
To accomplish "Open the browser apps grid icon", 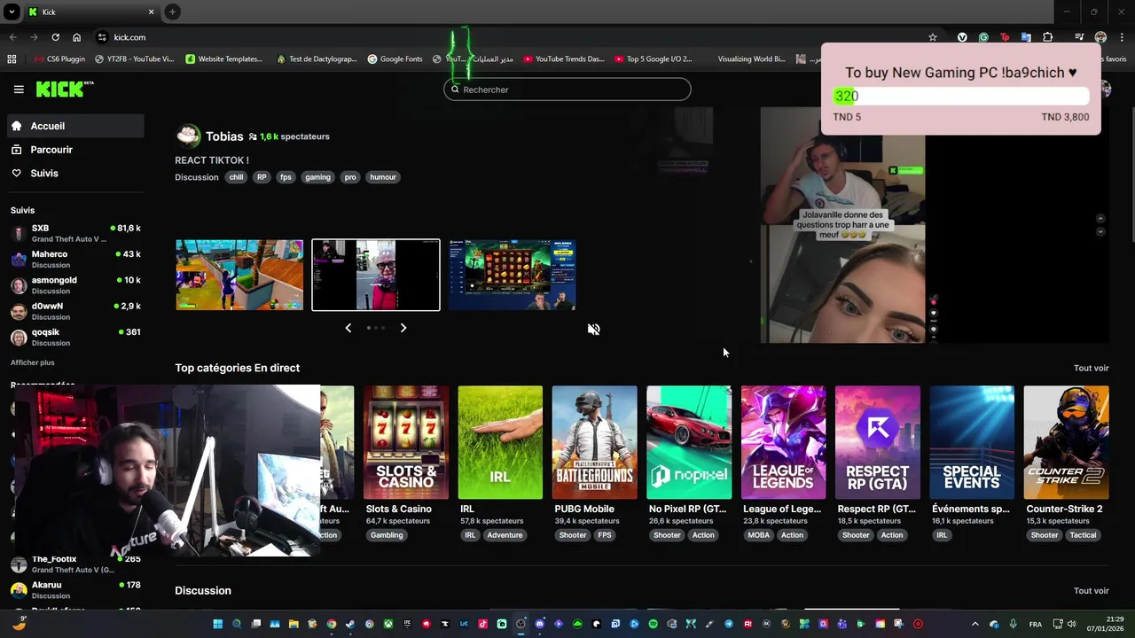I will [12, 59].
